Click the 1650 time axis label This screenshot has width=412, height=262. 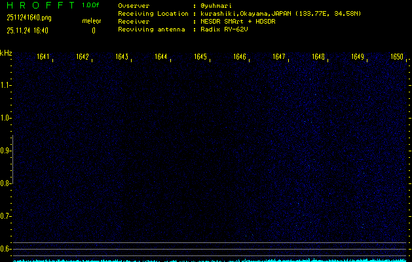tap(397, 57)
